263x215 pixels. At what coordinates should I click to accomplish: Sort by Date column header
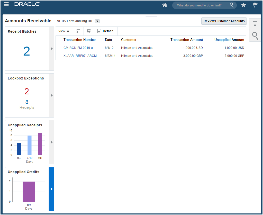point(108,40)
